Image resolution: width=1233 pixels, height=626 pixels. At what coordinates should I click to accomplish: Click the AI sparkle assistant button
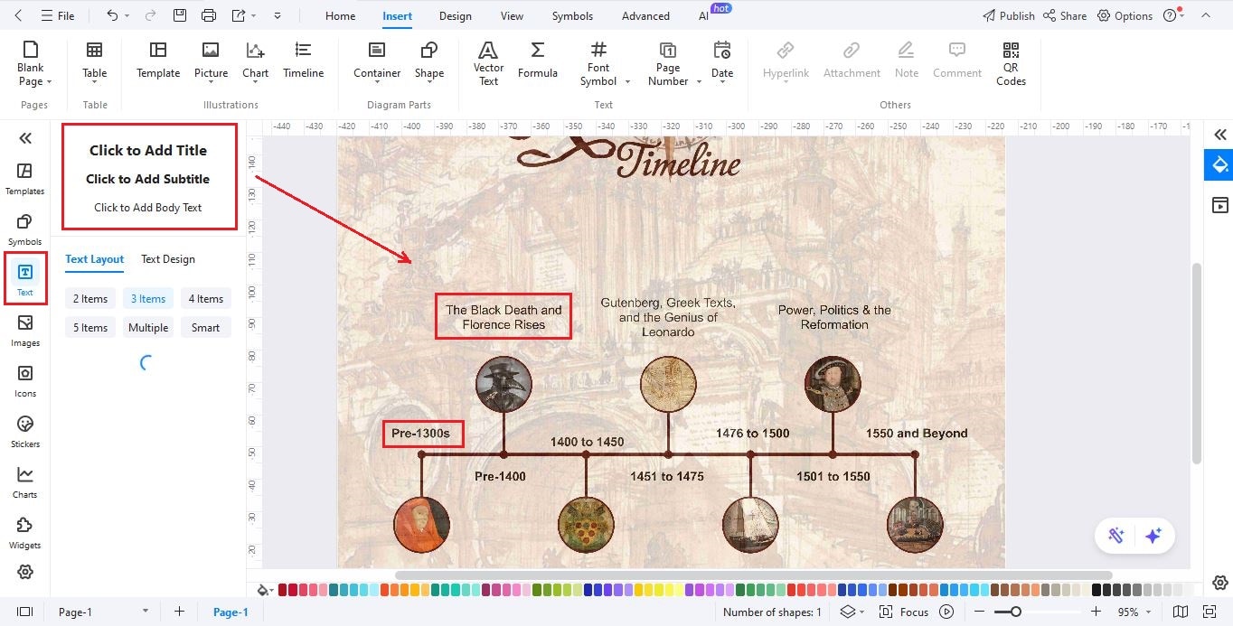1153,536
